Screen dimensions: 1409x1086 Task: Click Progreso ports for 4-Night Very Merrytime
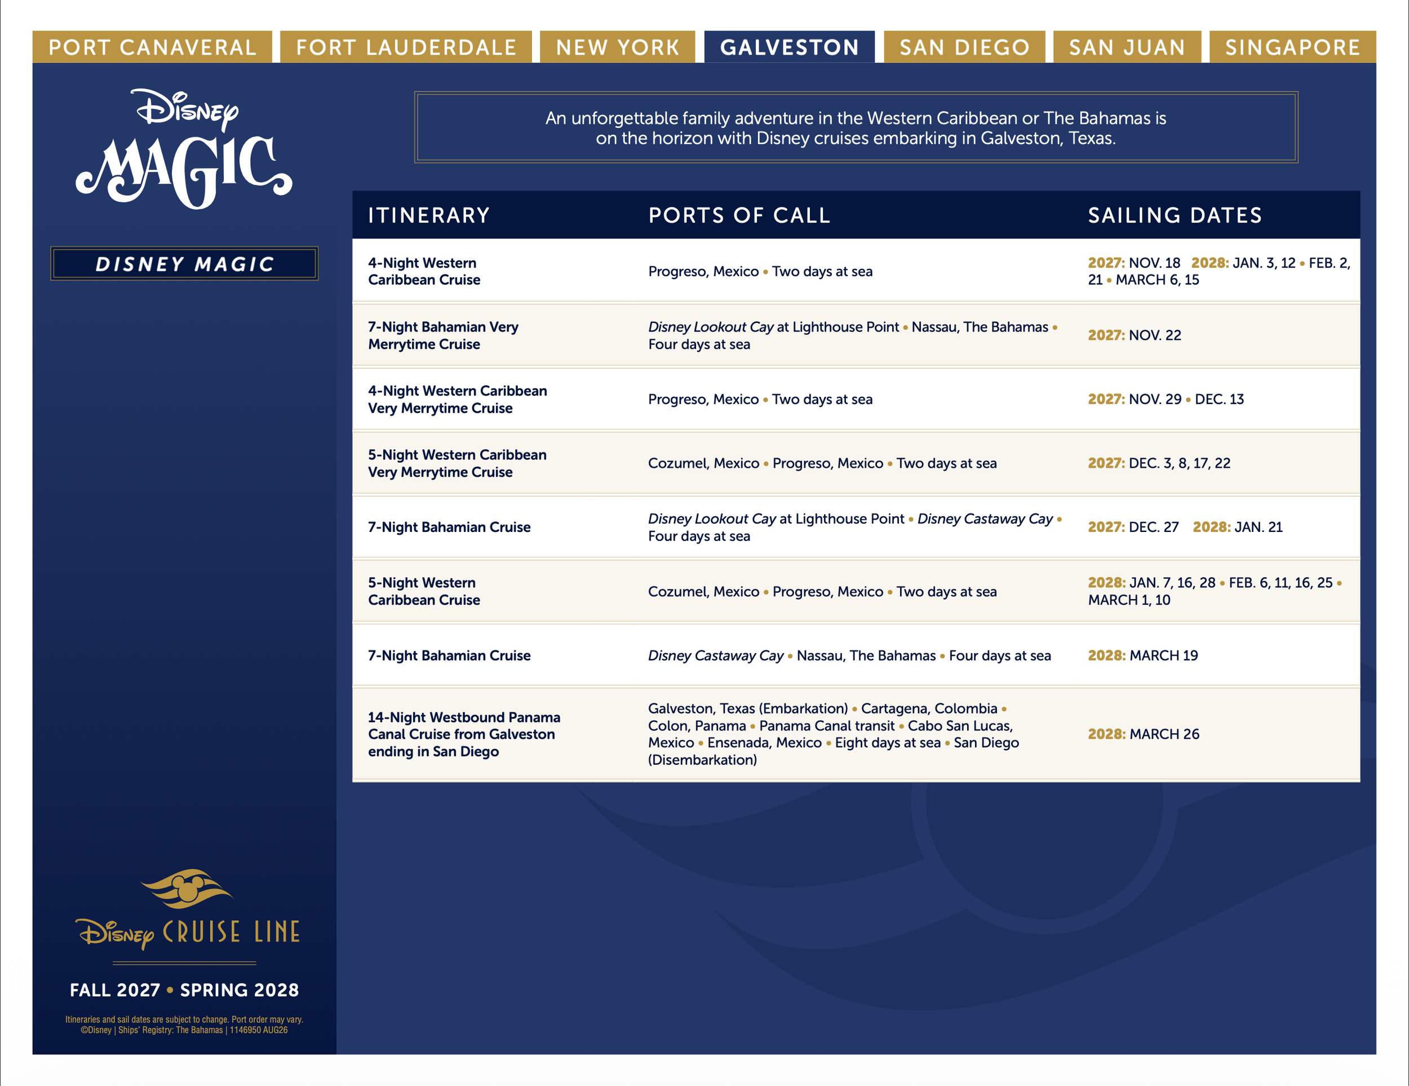[760, 400]
